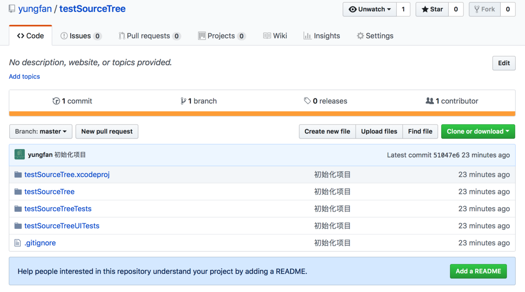Click the orange language color bar

point(262,114)
